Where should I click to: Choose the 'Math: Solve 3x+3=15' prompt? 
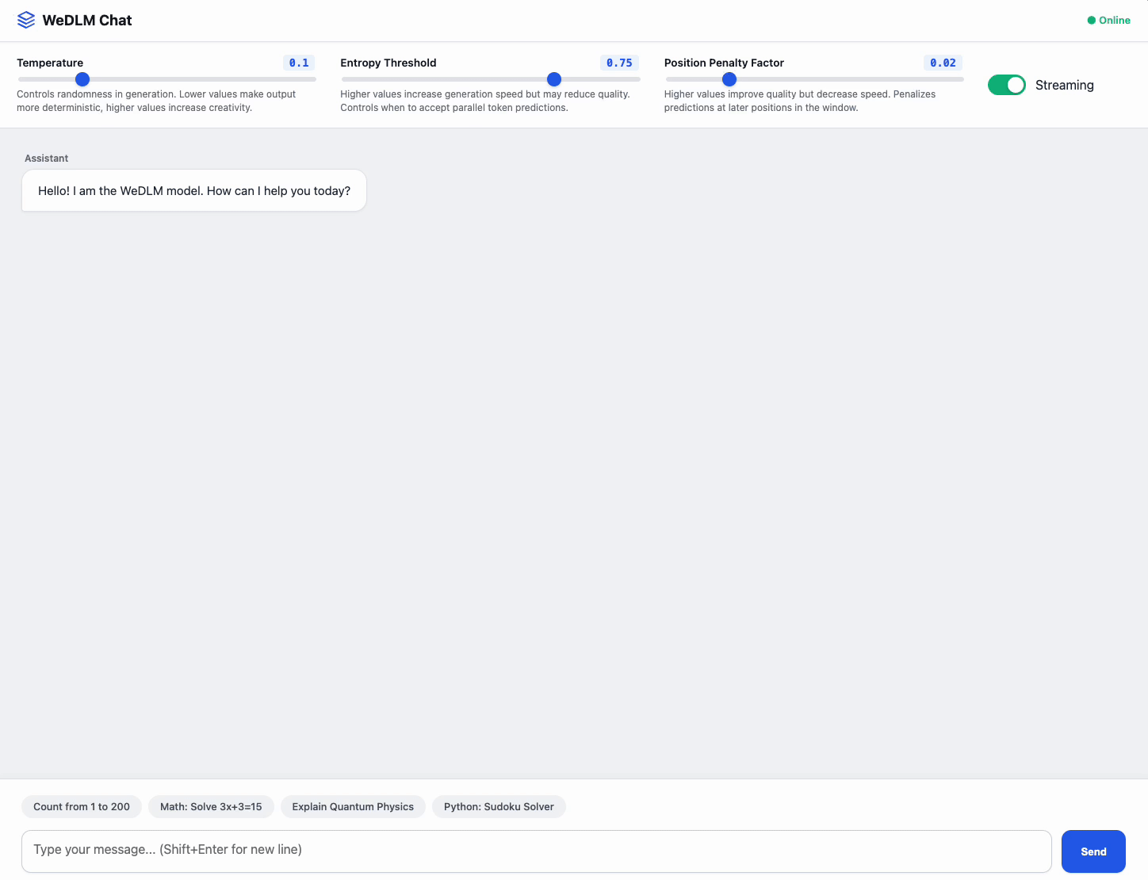click(x=211, y=806)
